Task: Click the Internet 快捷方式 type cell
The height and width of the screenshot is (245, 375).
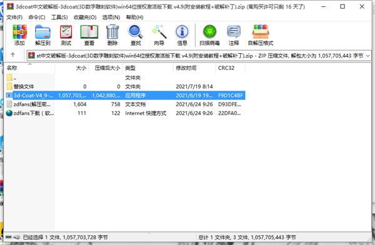Action: [x=146, y=113]
